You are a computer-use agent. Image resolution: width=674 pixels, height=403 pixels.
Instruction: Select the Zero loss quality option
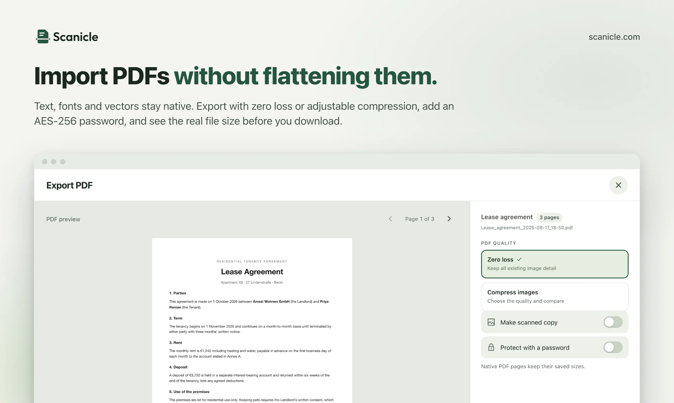click(x=554, y=264)
